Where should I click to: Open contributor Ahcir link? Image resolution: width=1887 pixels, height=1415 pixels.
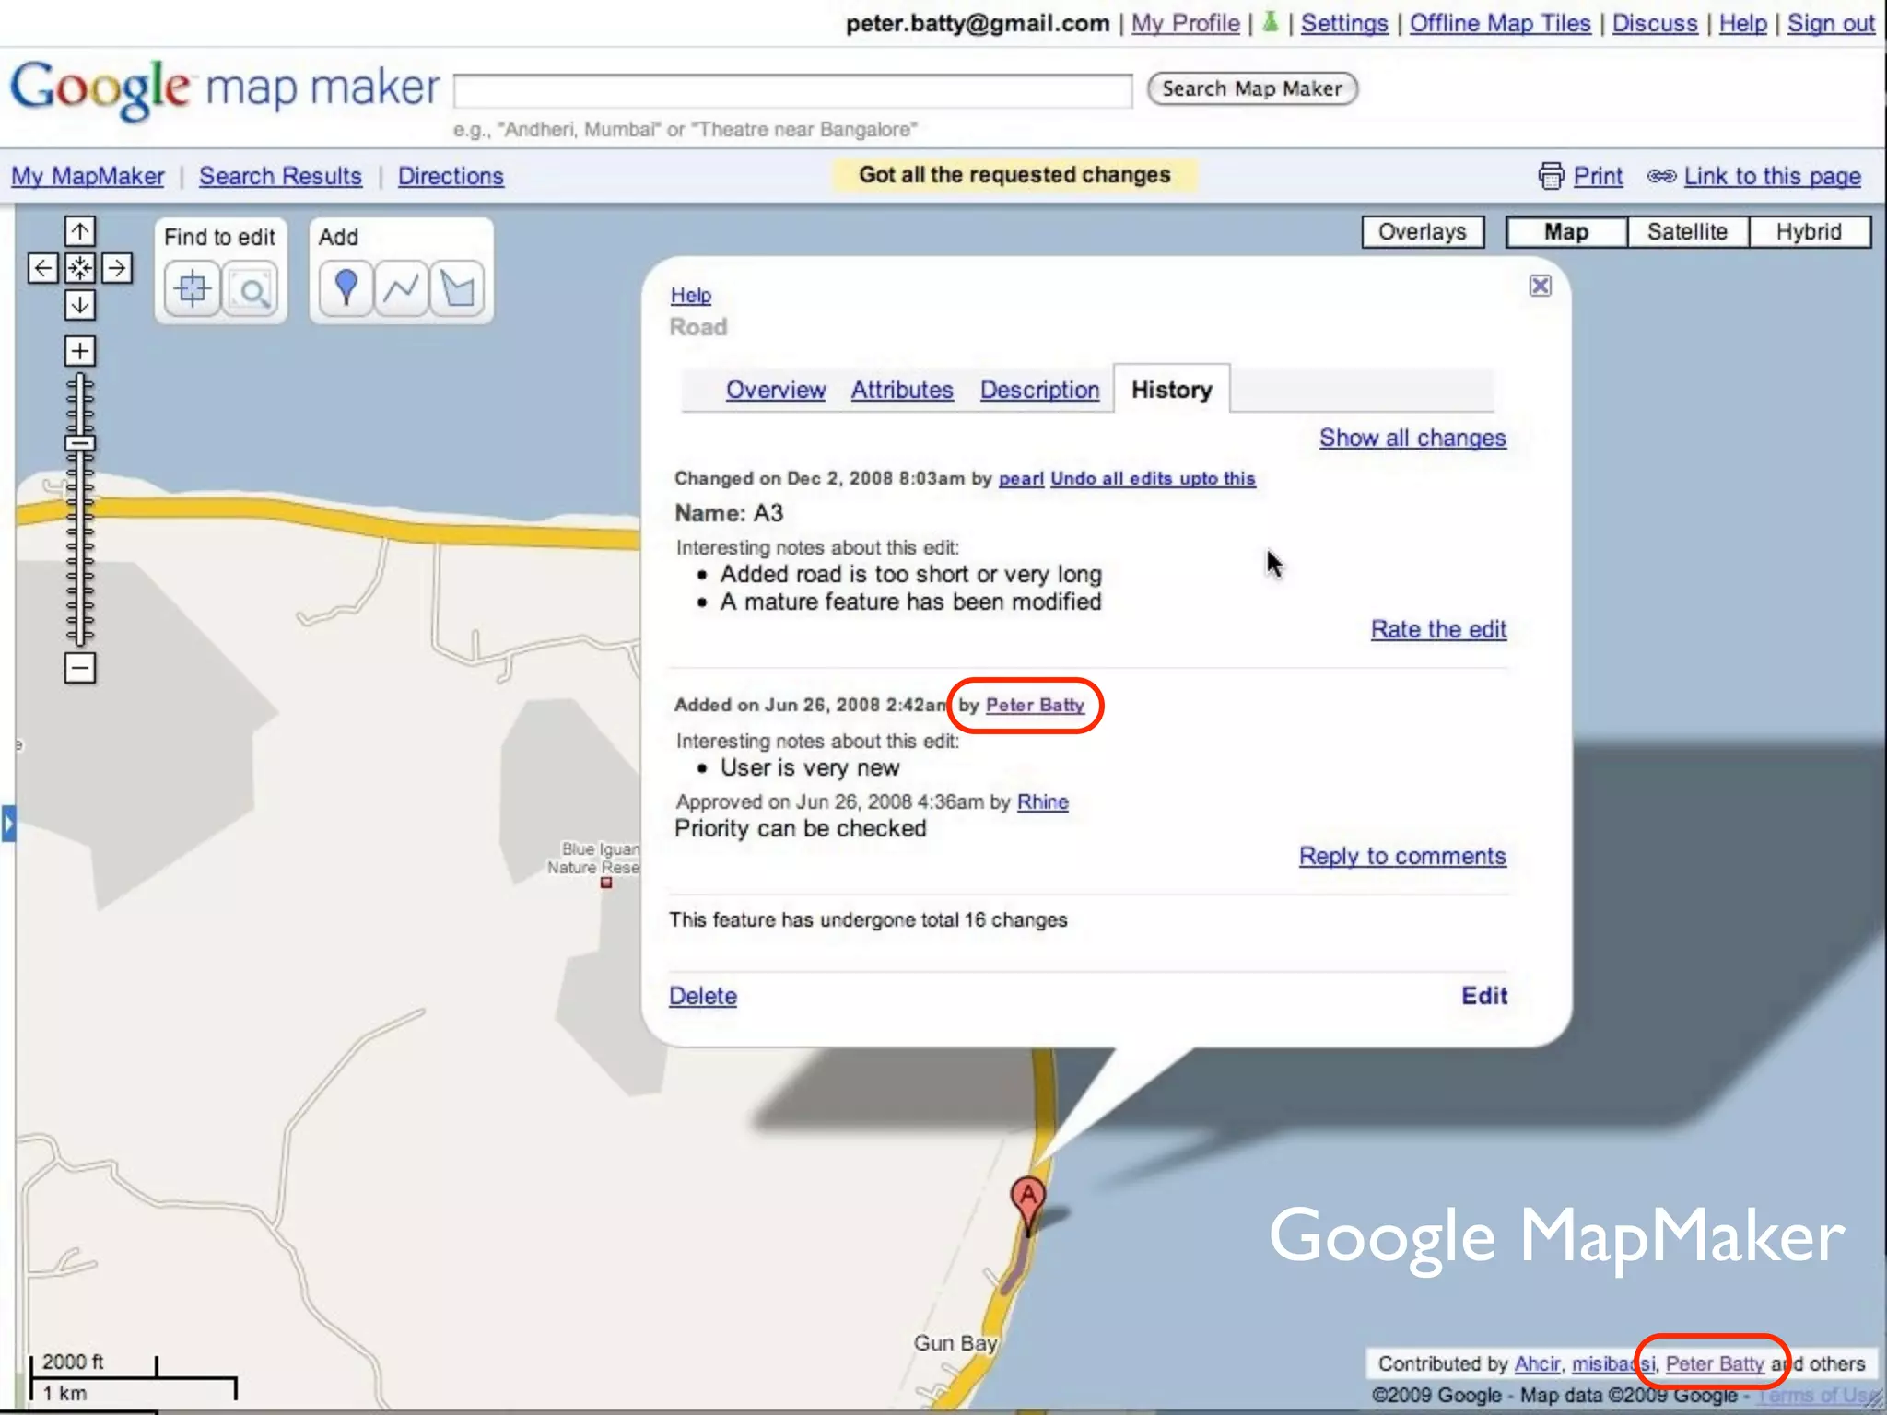click(1538, 1363)
